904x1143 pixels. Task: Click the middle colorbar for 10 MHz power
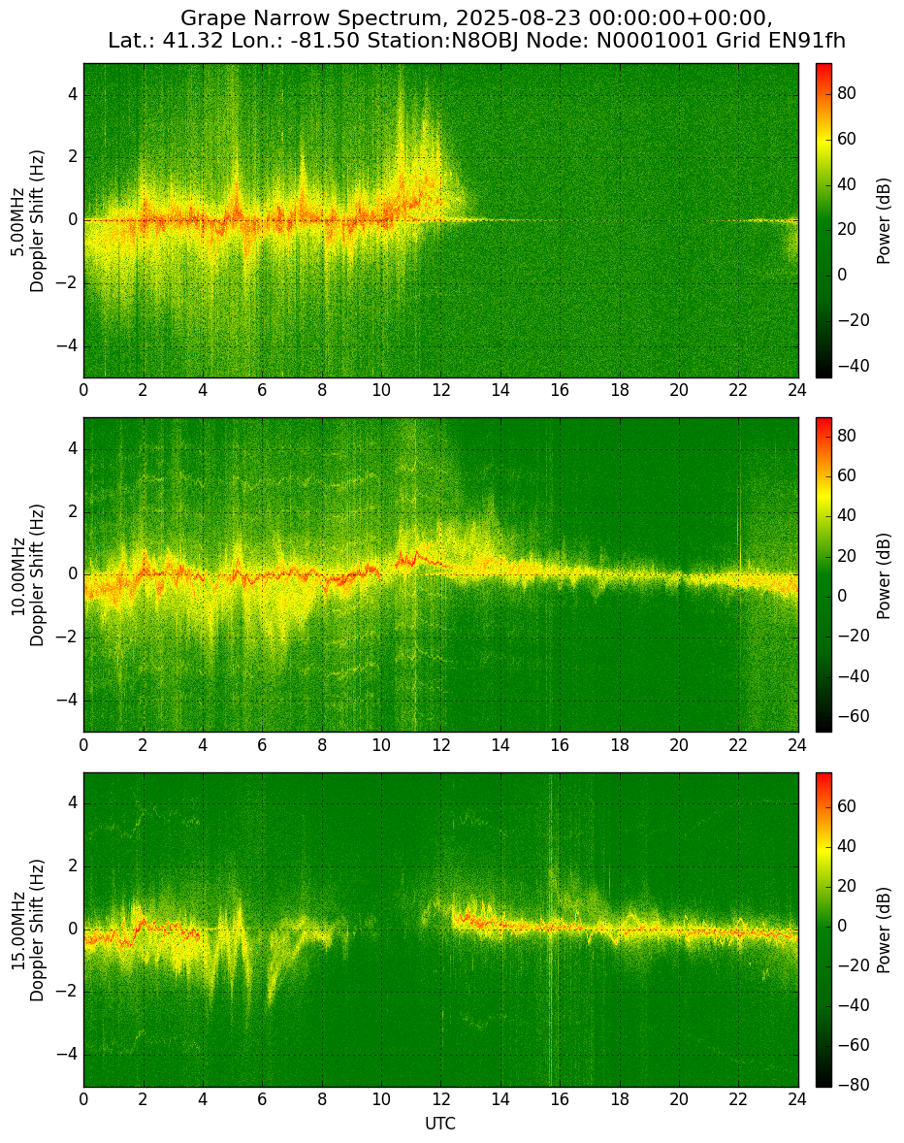[823, 575]
